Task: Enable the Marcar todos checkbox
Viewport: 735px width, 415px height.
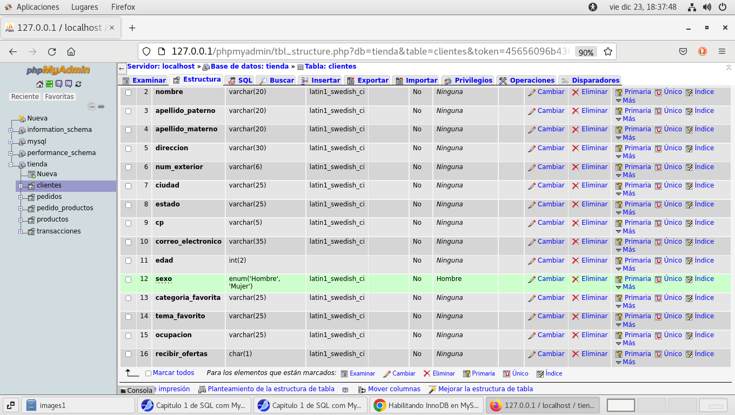Action: click(x=148, y=373)
